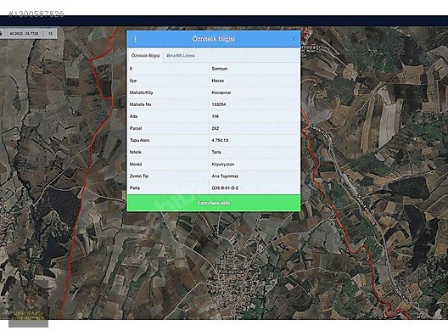Click the Mahalle/Köy row label
The width and height of the screenshot is (448, 336).
[x=142, y=92]
